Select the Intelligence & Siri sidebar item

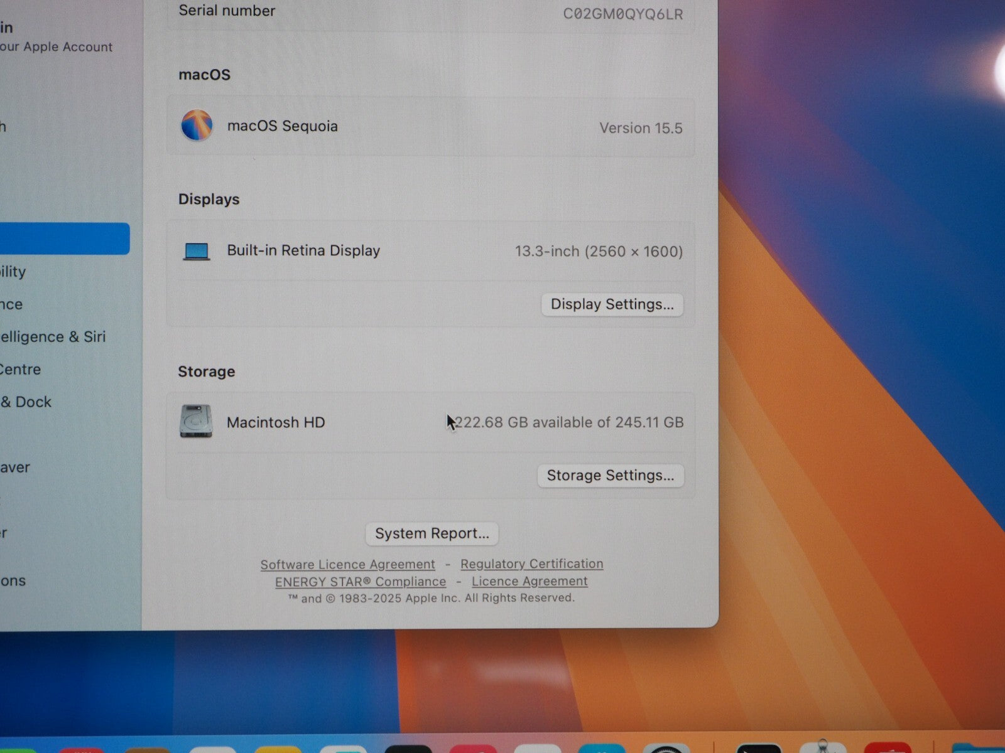(53, 337)
